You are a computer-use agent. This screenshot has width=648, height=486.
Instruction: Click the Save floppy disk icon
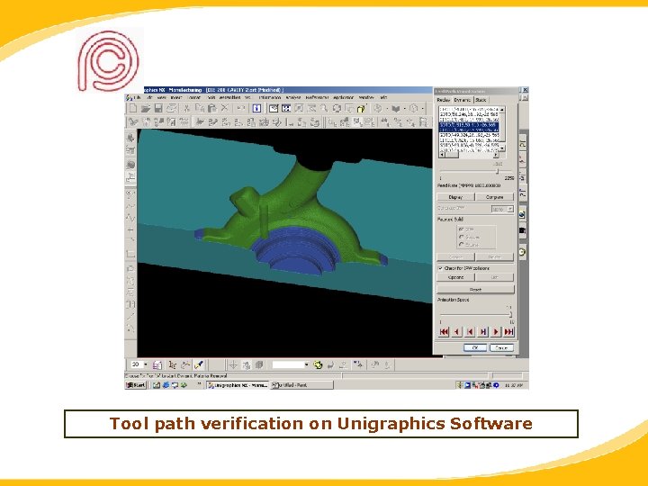tap(158, 108)
